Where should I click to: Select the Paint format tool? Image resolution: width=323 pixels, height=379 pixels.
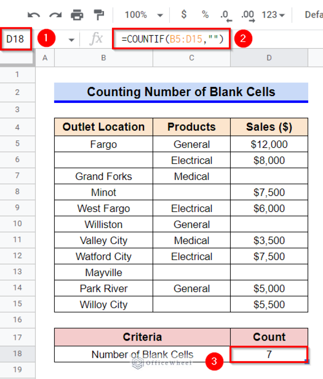[x=99, y=14]
